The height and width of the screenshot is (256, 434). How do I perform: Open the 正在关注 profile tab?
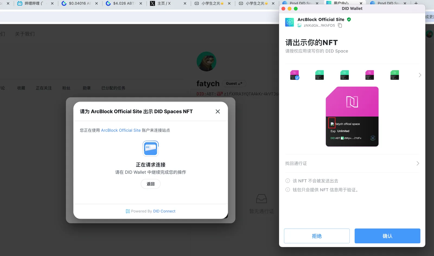(44, 88)
